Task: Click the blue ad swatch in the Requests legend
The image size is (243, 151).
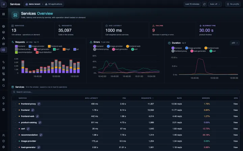Action: click(x=75, y=49)
